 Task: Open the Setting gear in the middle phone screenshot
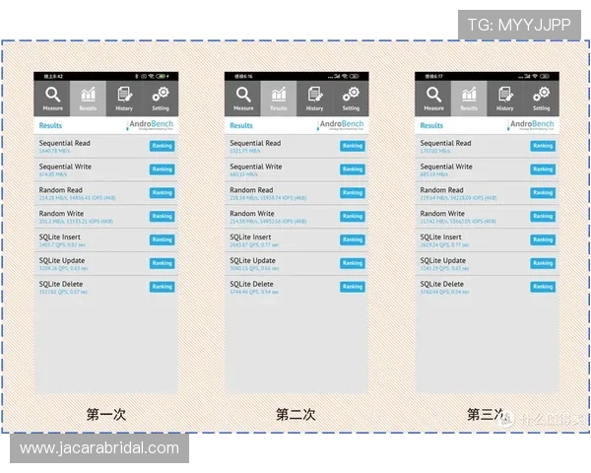(x=351, y=98)
